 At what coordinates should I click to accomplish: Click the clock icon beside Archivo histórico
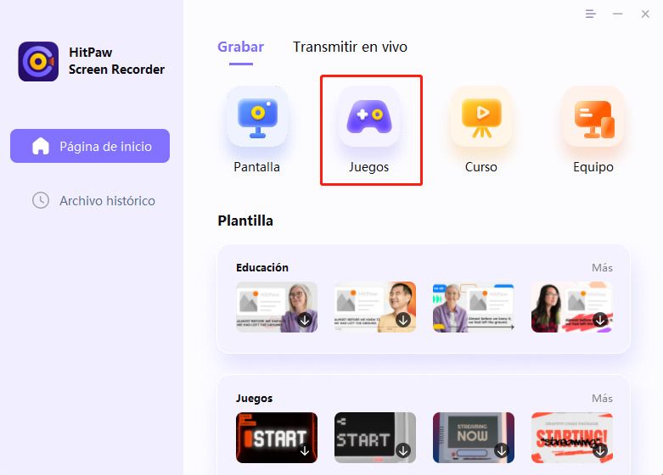click(x=41, y=200)
